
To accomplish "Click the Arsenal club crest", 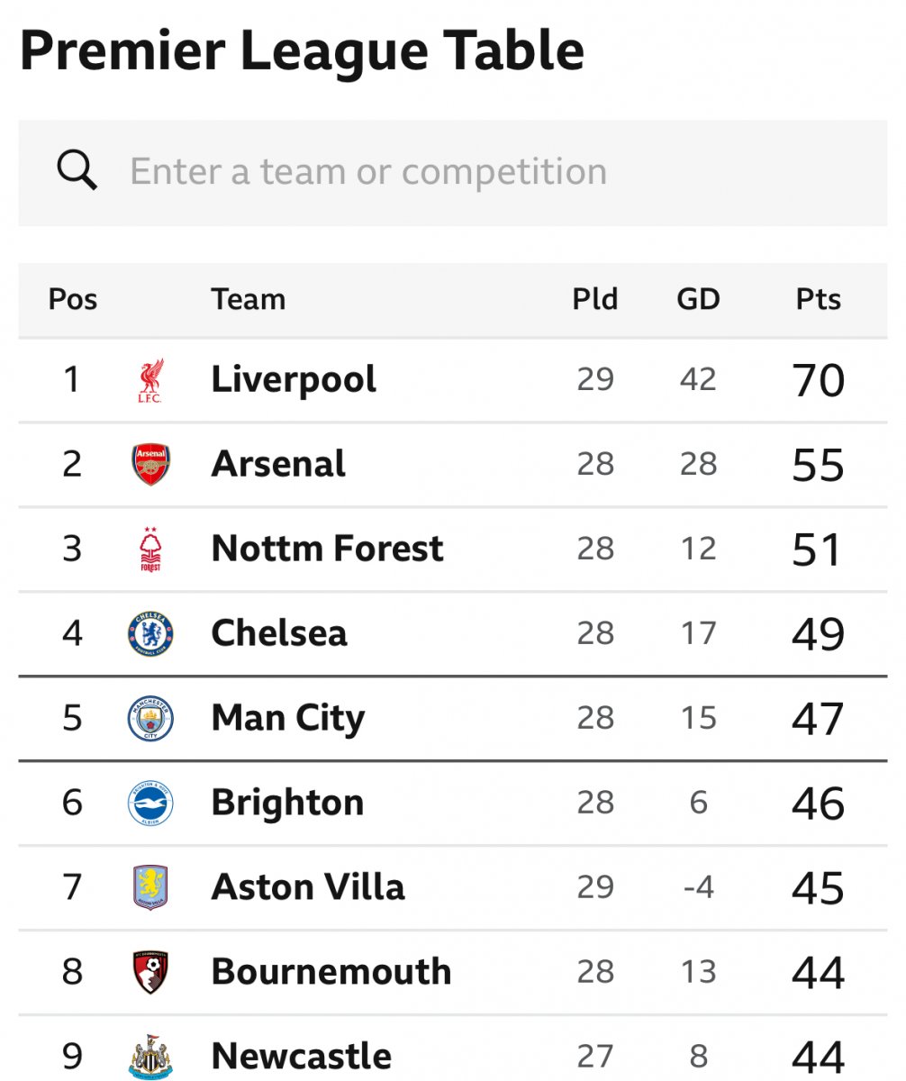I will 150,465.
